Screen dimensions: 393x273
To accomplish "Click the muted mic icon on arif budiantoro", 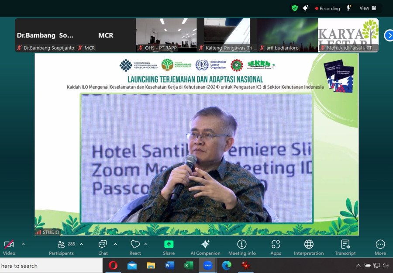I will 262,48.
